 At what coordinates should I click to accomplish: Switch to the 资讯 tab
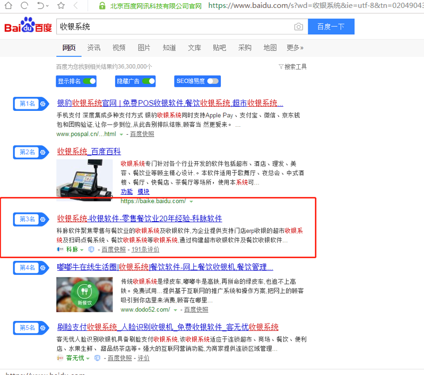94,48
